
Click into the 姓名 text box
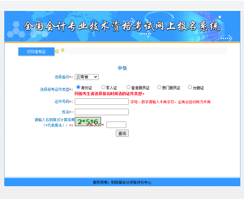click(102, 112)
